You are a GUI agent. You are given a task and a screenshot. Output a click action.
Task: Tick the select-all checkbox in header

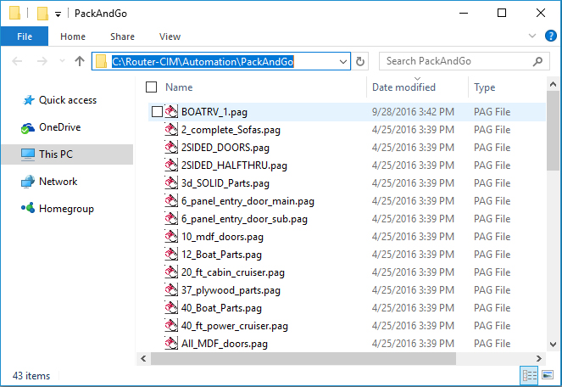[152, 87]
